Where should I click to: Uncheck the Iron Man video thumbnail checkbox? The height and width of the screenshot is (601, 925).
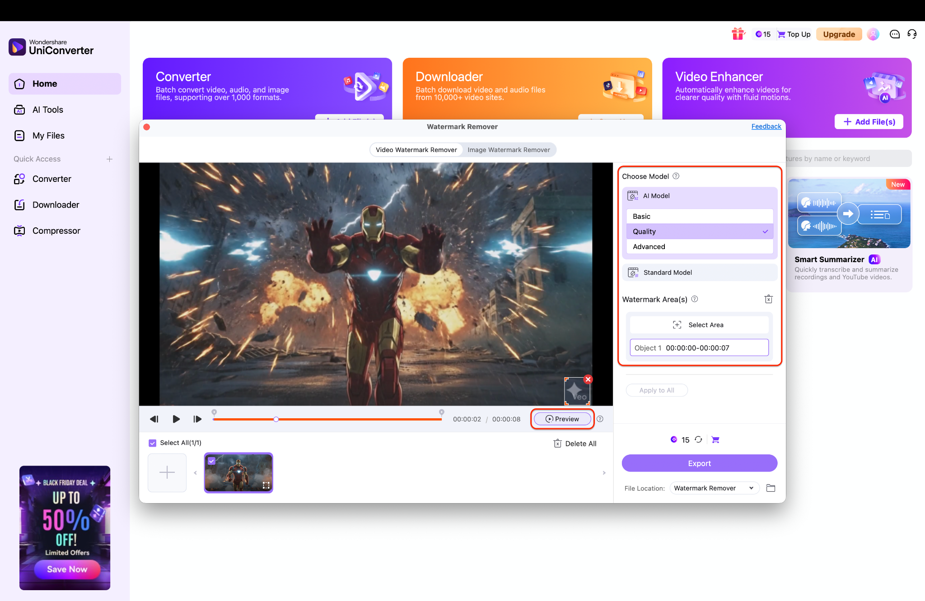(x=211, y=461)
